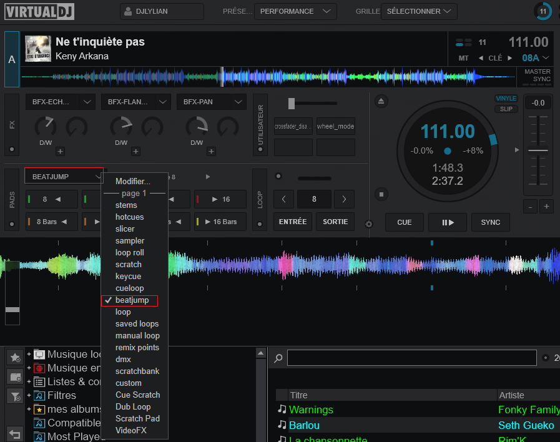Image resolution: width=560 pixels, height=442 pixels.
Task: Open the PERFORMANCE layout dropdown
Action: 295,11
